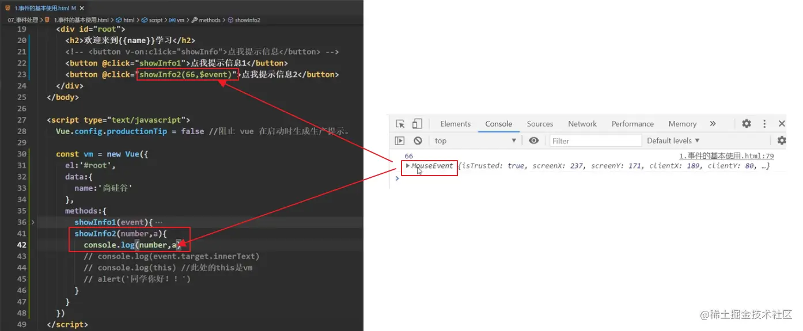Image resolution: width=803 pixels, height=331 pixels.
Task: Click the '<script type="text/javascript">' line
Action: tap(118, 120)
